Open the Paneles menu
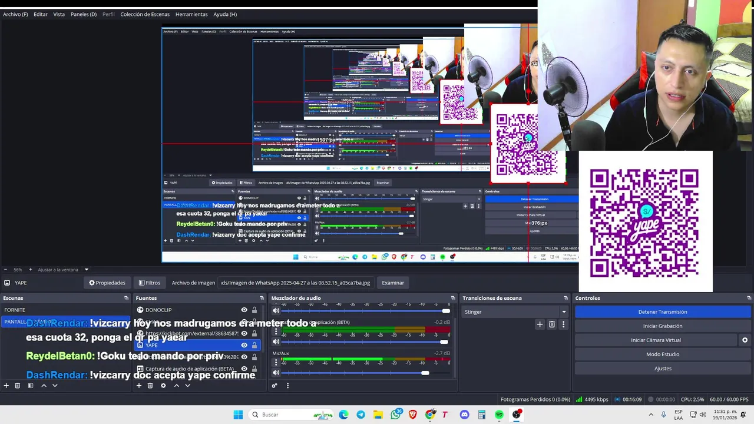Screen dimensions: 754x424 [x=84, y=14]
